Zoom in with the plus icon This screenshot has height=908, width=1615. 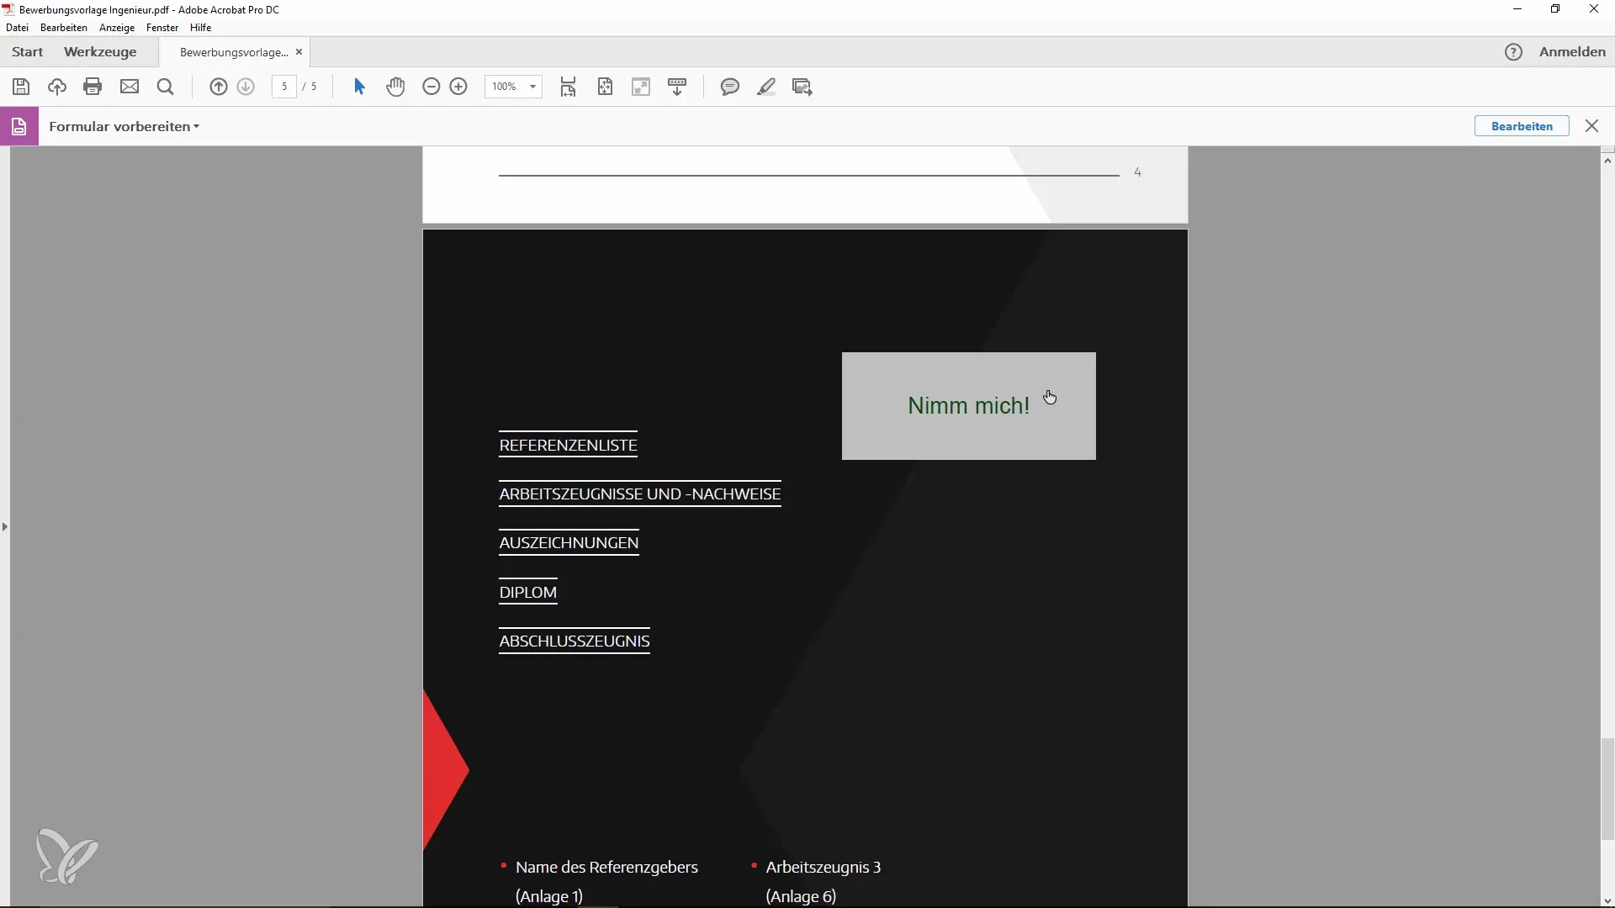[x=458, y=87]
